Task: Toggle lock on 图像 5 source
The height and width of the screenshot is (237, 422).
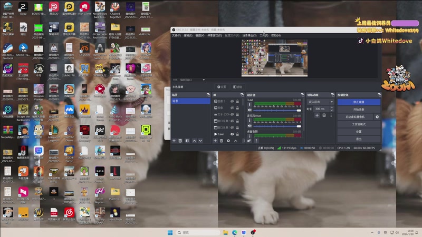Action: coord(237,101)
